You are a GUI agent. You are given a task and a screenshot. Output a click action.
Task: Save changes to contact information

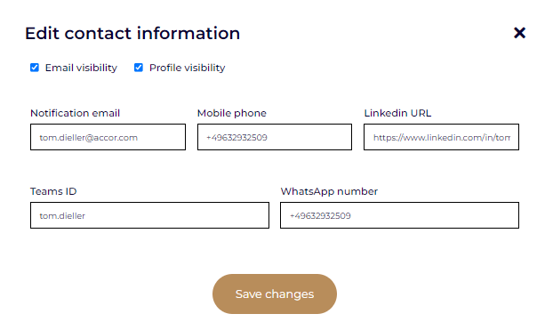(275, 294)
